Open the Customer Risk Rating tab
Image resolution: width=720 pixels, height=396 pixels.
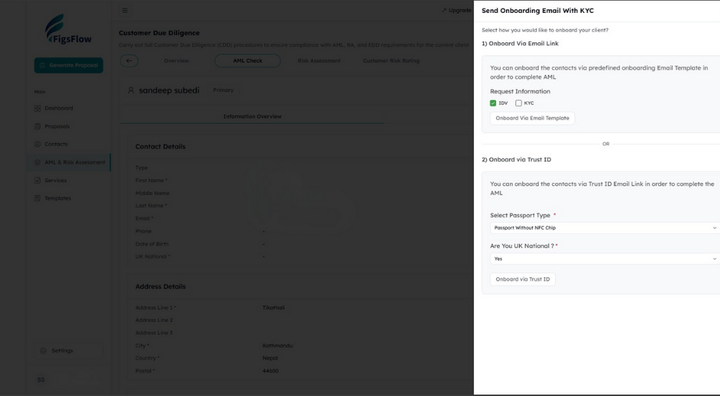391,60
